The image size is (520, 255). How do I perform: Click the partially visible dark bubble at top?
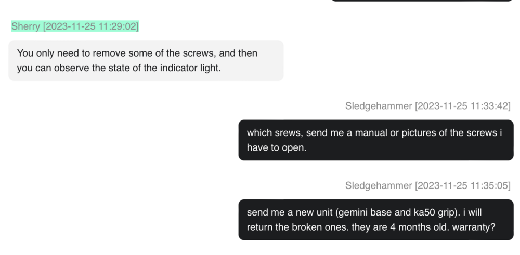point(422,1)
